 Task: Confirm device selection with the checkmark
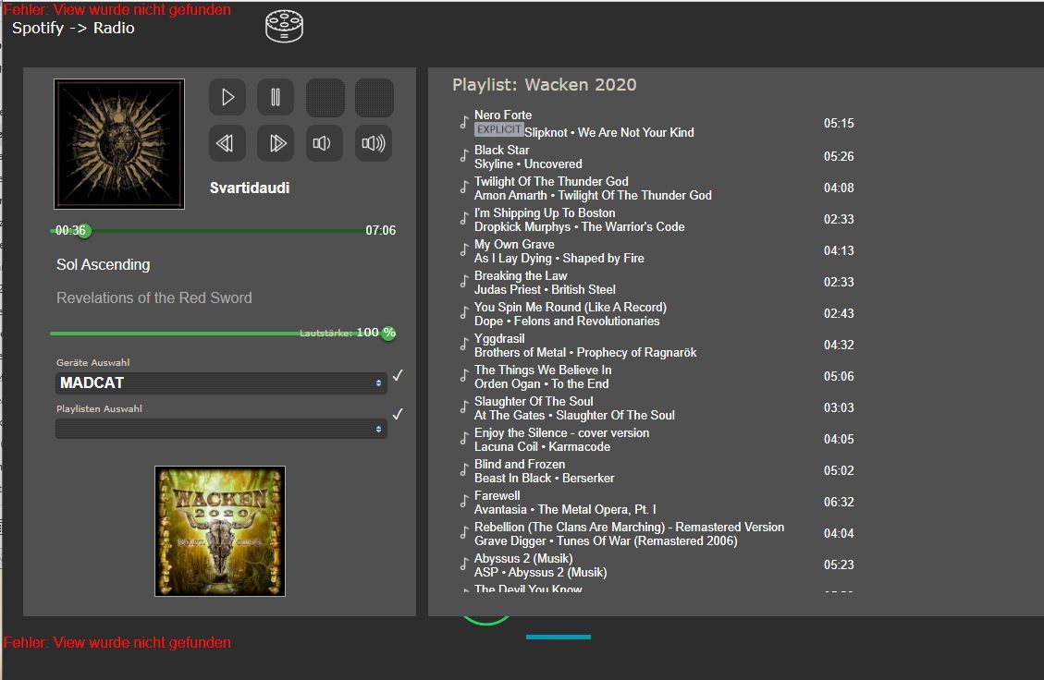(x=398, y=375)
